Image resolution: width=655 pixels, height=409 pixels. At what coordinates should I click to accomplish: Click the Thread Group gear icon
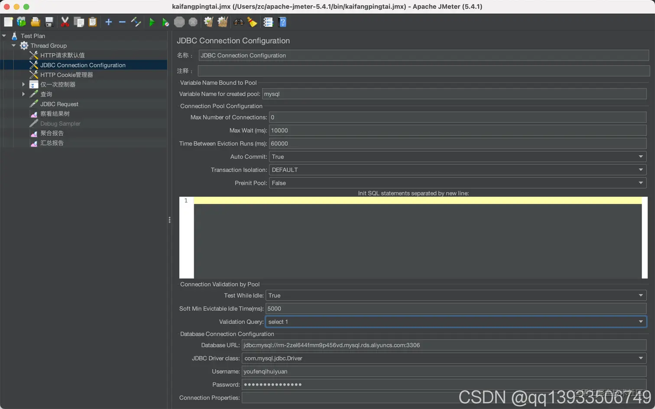[x=24, y=45]
